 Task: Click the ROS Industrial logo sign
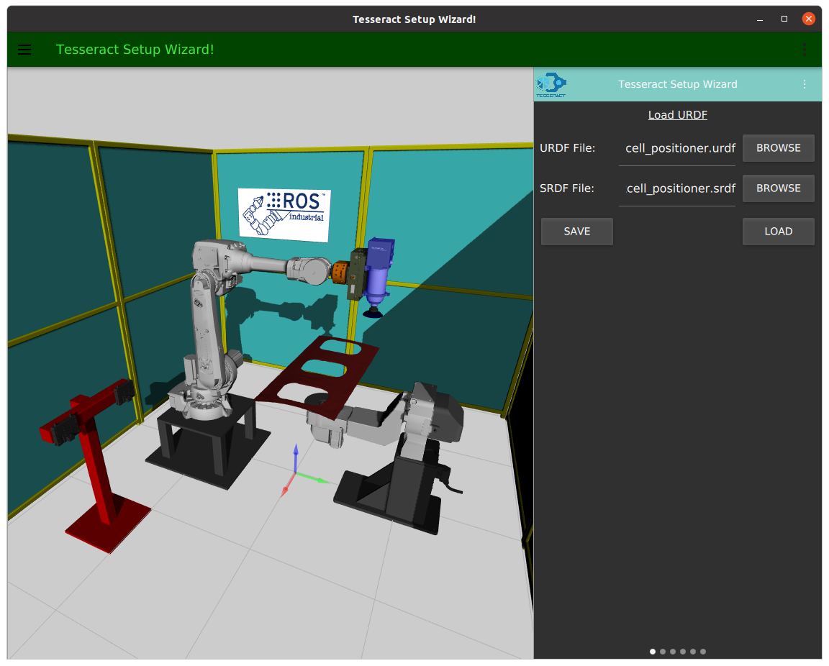(x=285, y=214)
